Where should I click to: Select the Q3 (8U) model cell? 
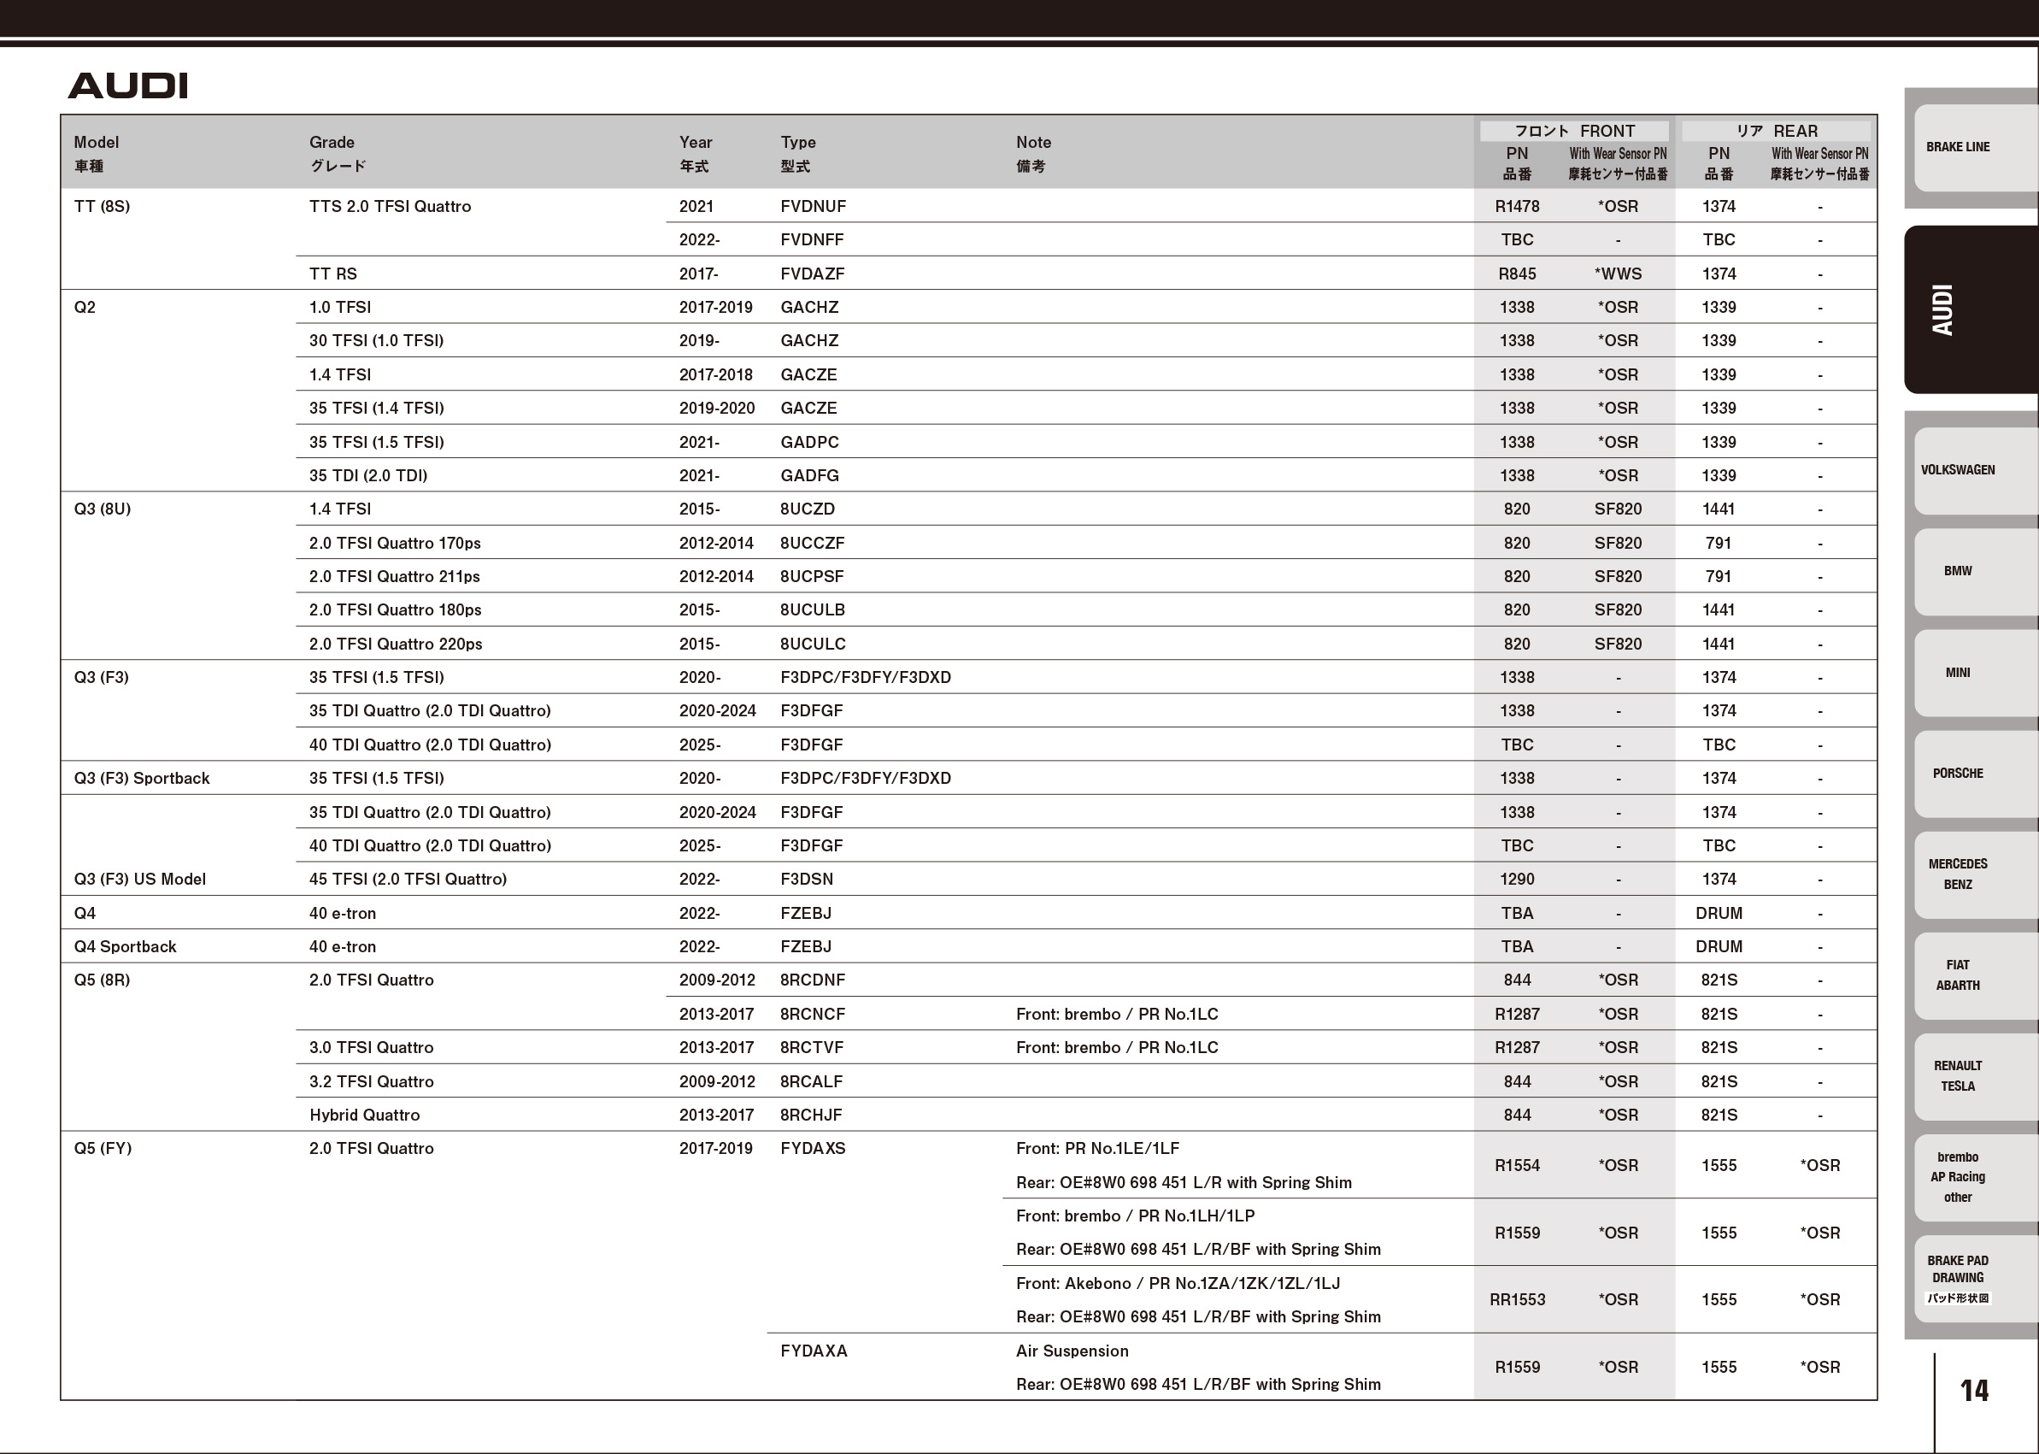102,509
